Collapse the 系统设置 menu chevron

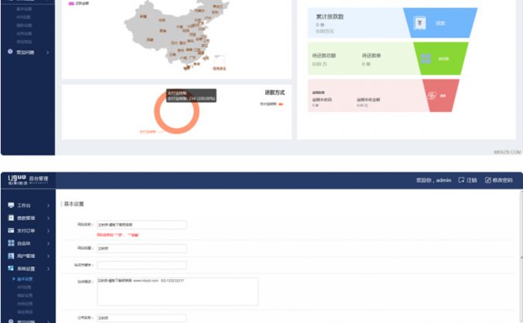48,269
